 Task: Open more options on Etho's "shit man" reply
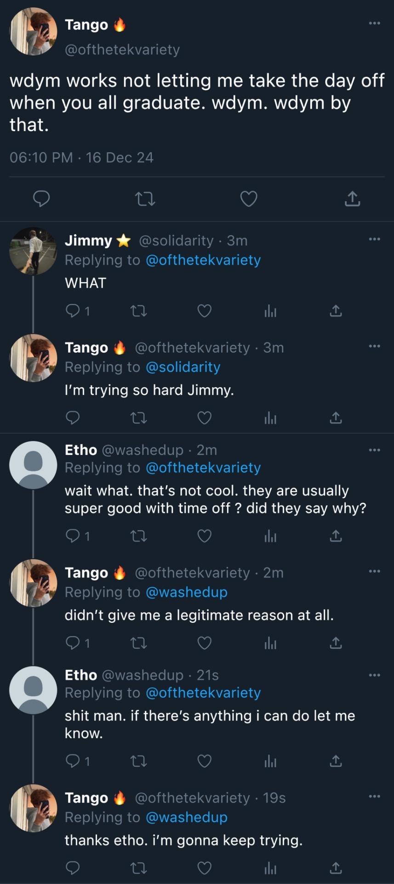point(374,675)
